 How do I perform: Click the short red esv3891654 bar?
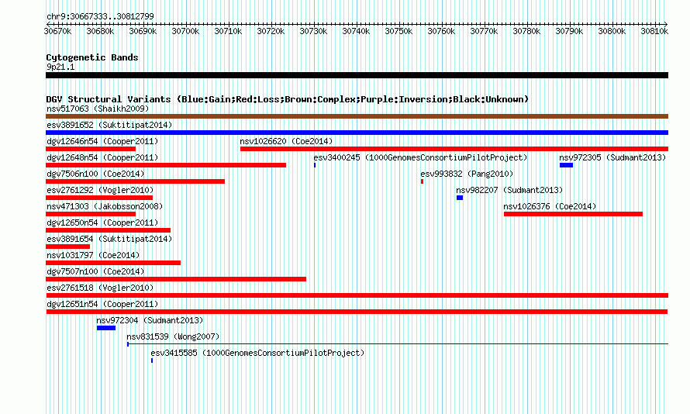tap(67, 247)
